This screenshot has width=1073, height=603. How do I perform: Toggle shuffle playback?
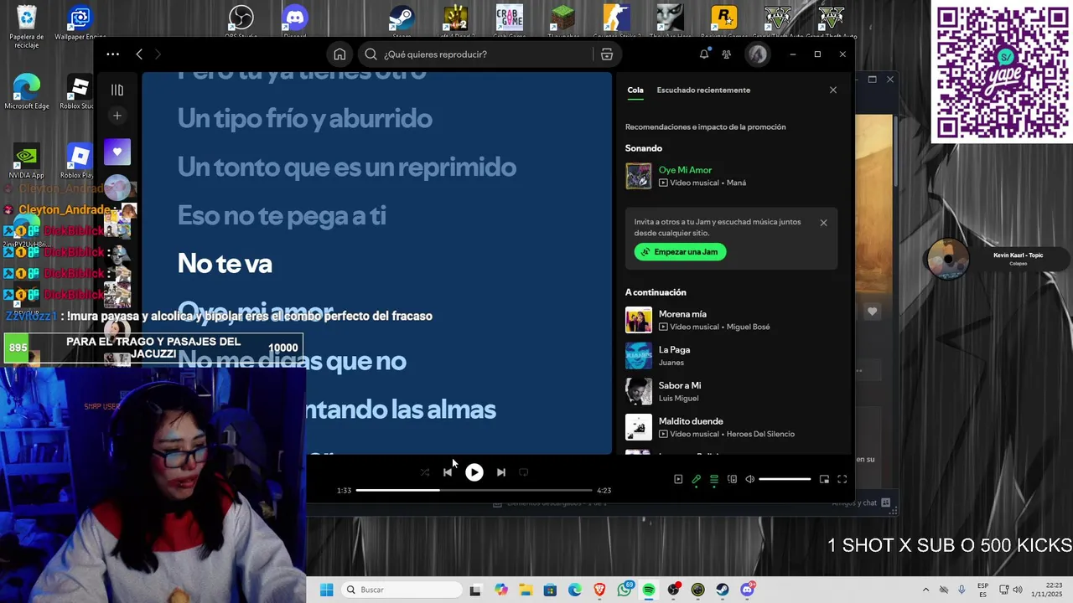[x=425, y=472]
